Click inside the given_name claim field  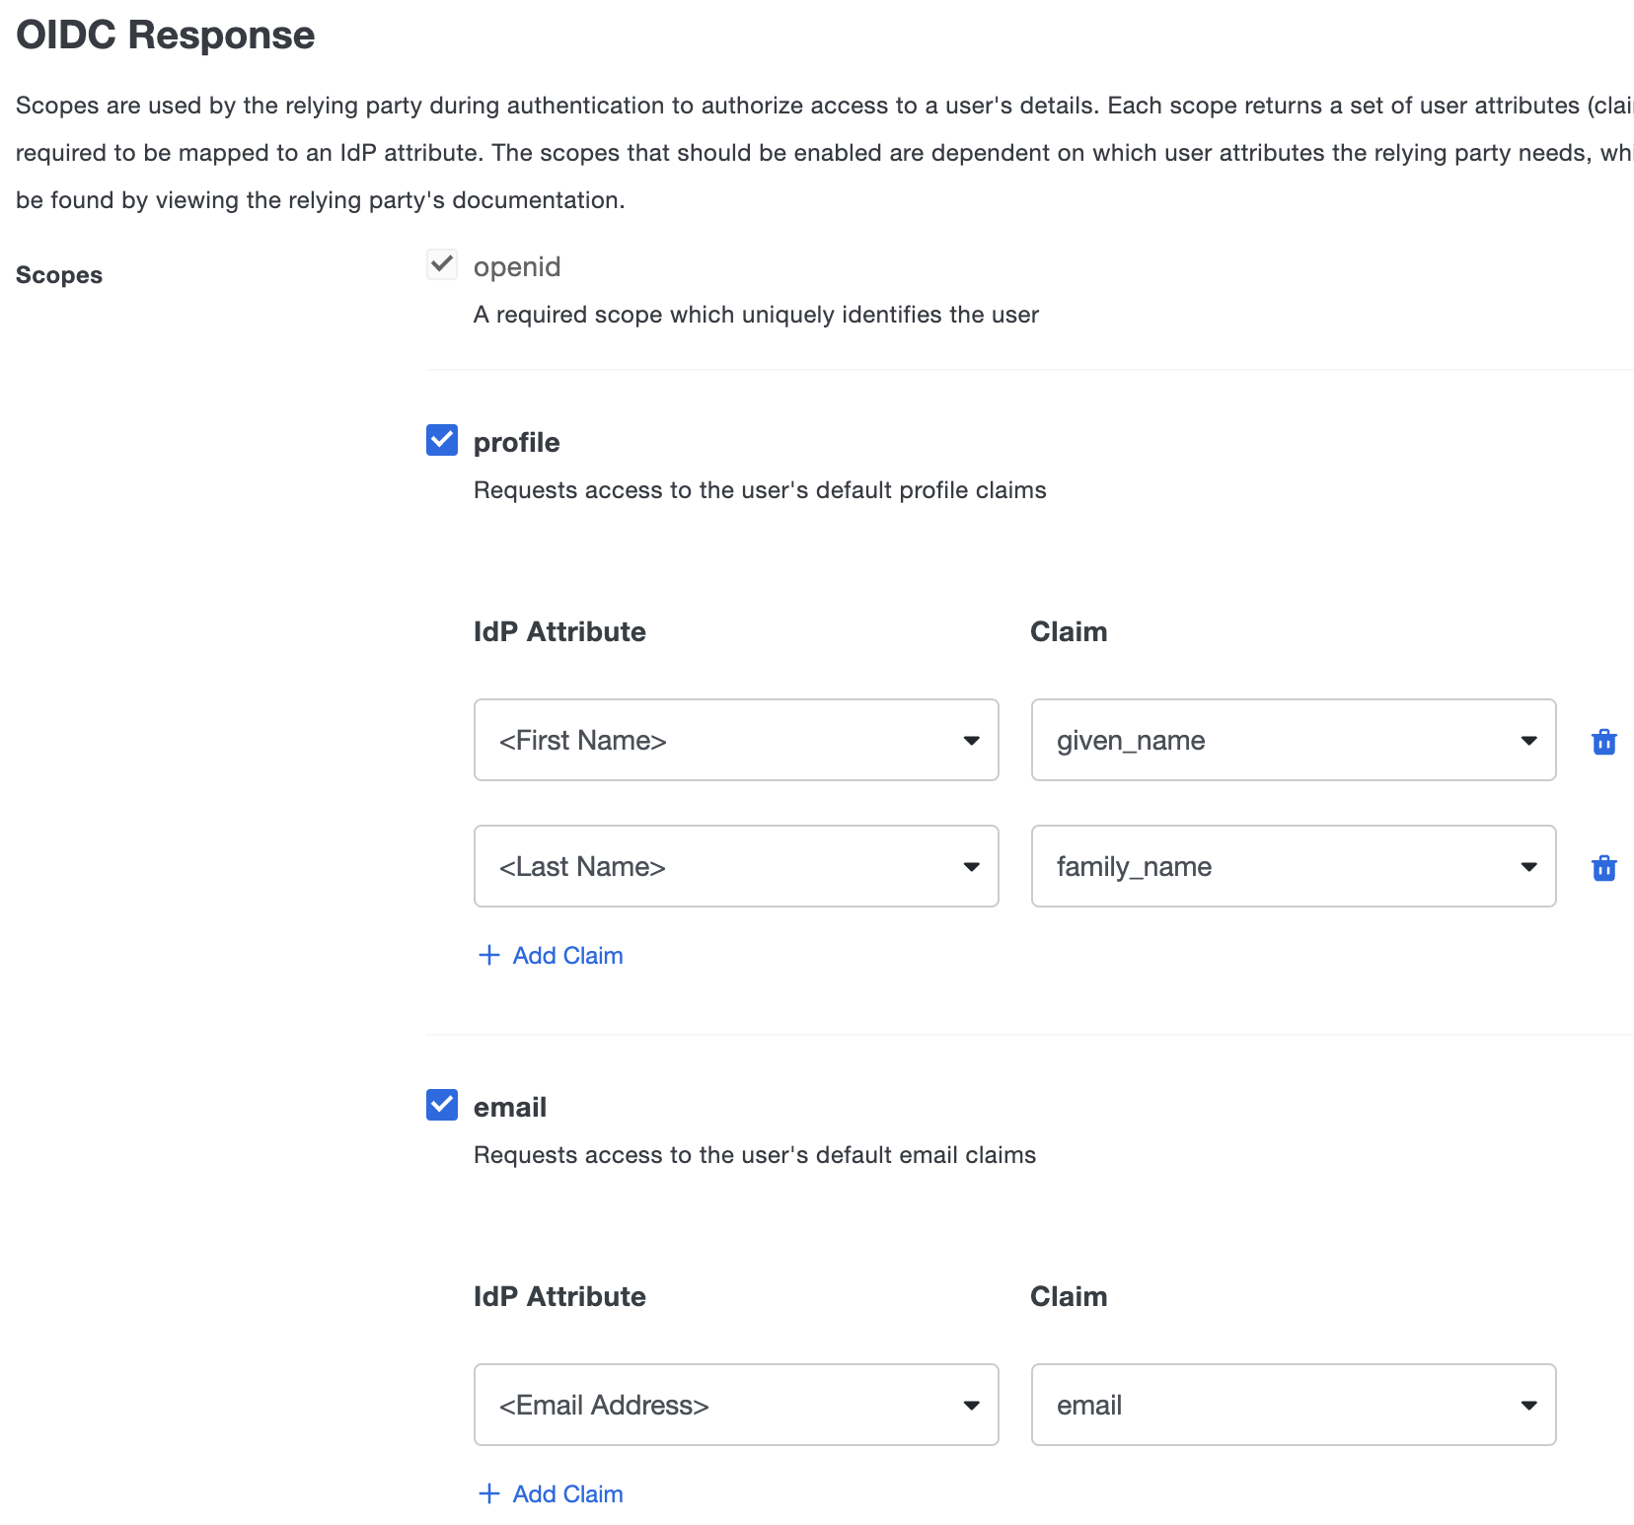point(1184,740)
